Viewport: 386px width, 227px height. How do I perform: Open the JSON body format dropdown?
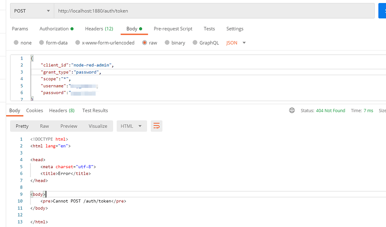coord(236,43)
